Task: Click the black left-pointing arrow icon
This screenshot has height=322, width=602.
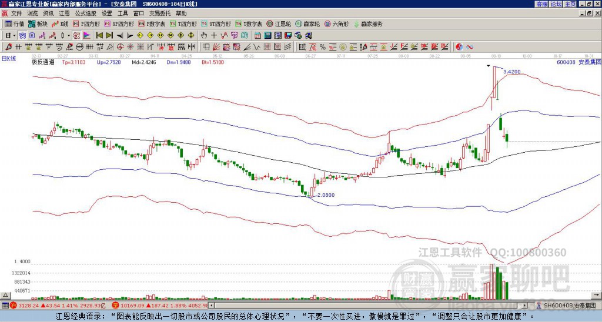Action: pos(120,36)
